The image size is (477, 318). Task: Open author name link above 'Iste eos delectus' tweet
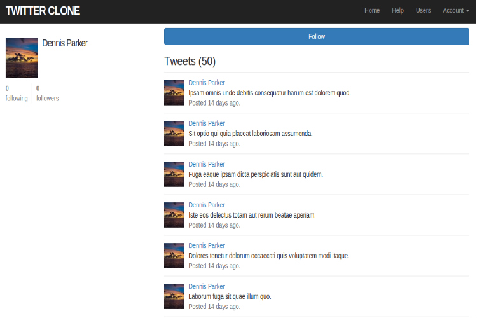click(206, 205)
